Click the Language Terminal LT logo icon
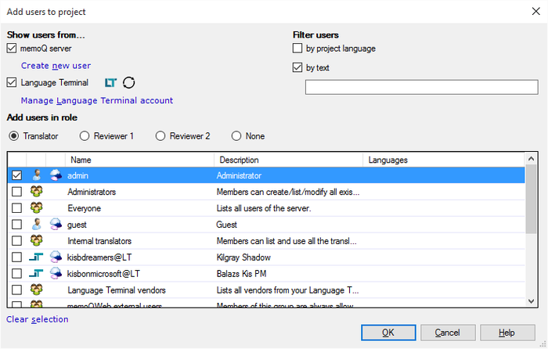 coord(110,83)
